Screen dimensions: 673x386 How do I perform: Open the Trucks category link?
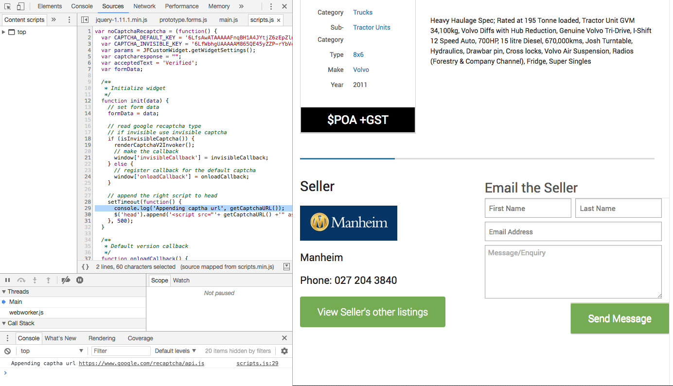pos(363,13)
